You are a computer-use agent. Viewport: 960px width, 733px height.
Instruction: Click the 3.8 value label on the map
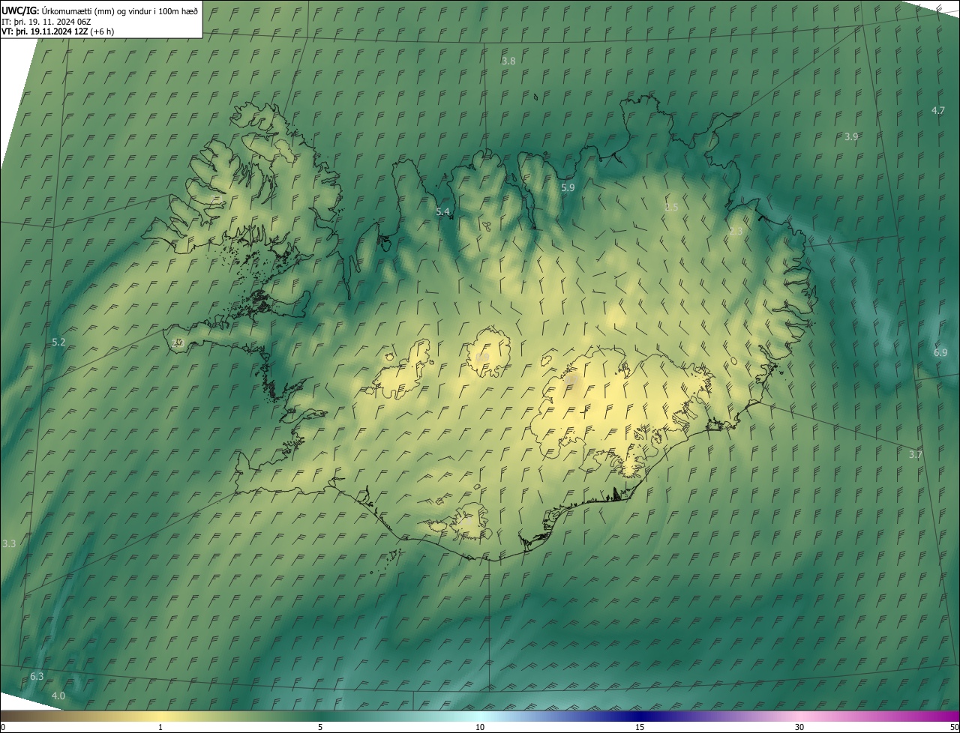tap(508, 61)
